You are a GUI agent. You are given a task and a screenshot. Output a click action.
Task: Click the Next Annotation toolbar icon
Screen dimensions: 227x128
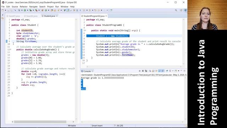tap(84, 10)
